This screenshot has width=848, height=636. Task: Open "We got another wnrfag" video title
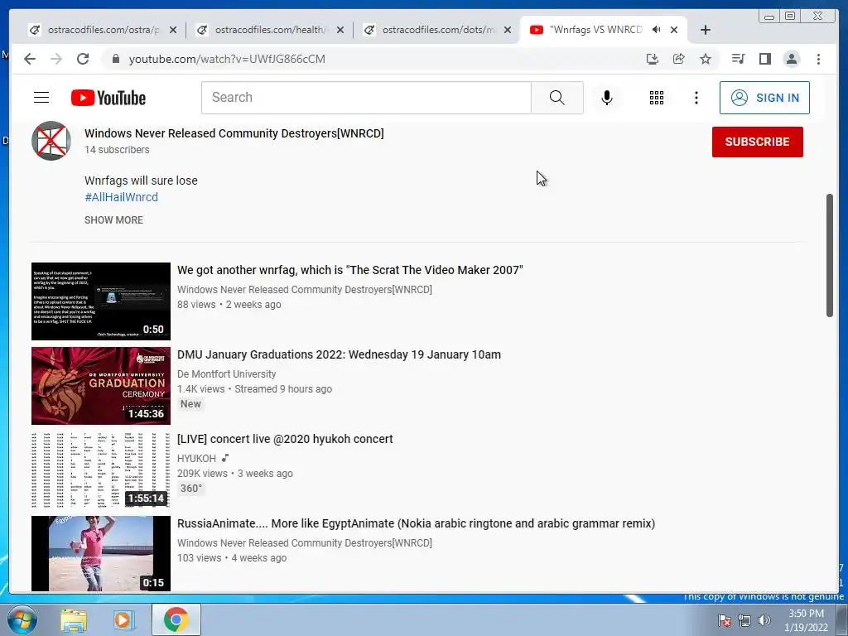(x=350, y=270)
